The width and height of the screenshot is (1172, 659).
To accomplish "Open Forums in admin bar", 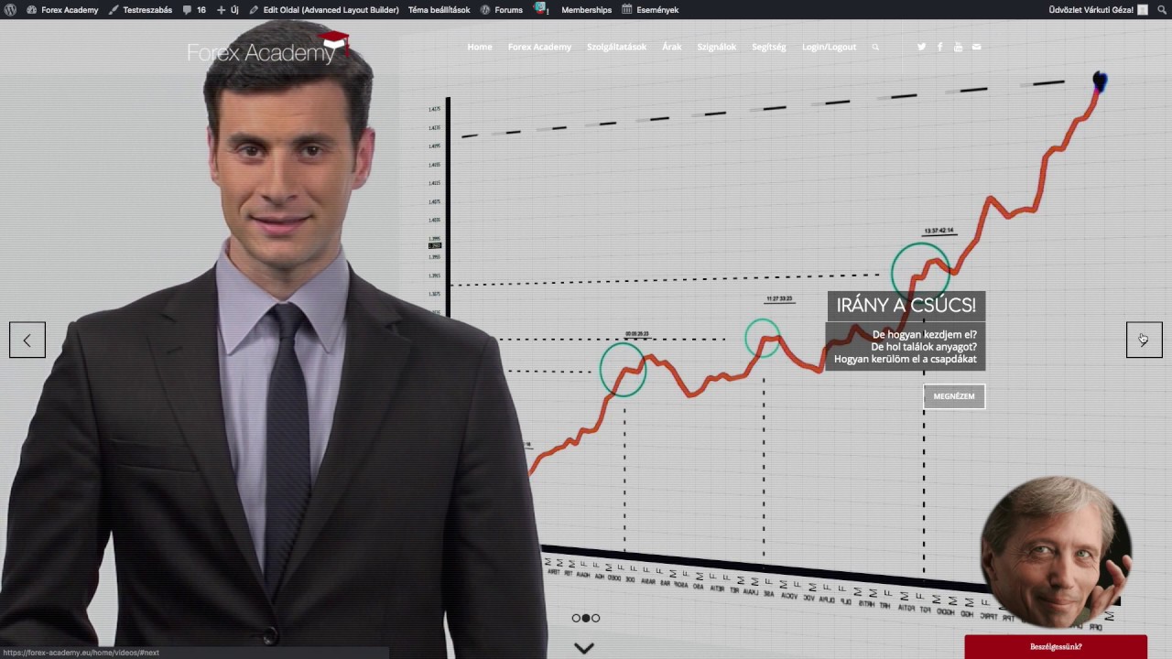I will pos(502,10).
